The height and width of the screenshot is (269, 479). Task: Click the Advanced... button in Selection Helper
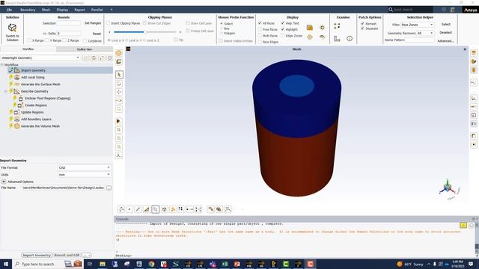446,41
